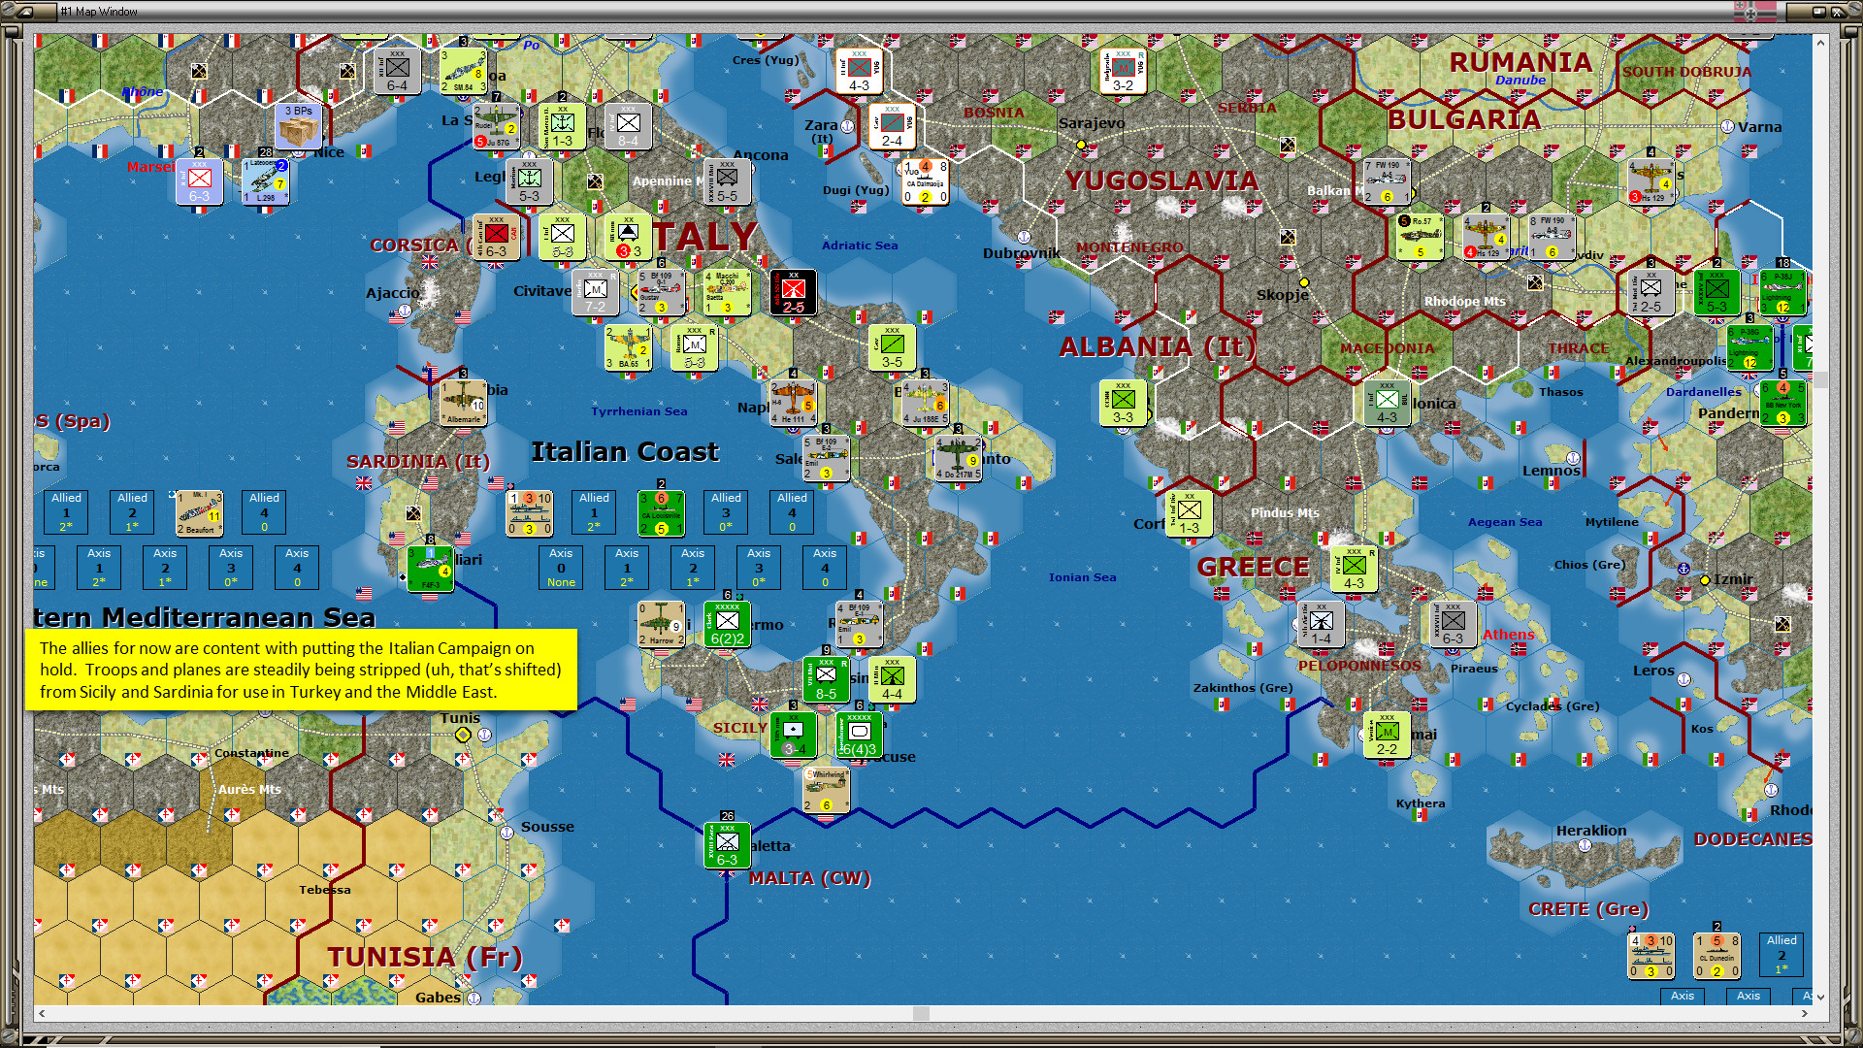Select the Whirlwind aircraft counter south of Sicily
This screenshot has width=1863, height=1048.
click(826, 790)
